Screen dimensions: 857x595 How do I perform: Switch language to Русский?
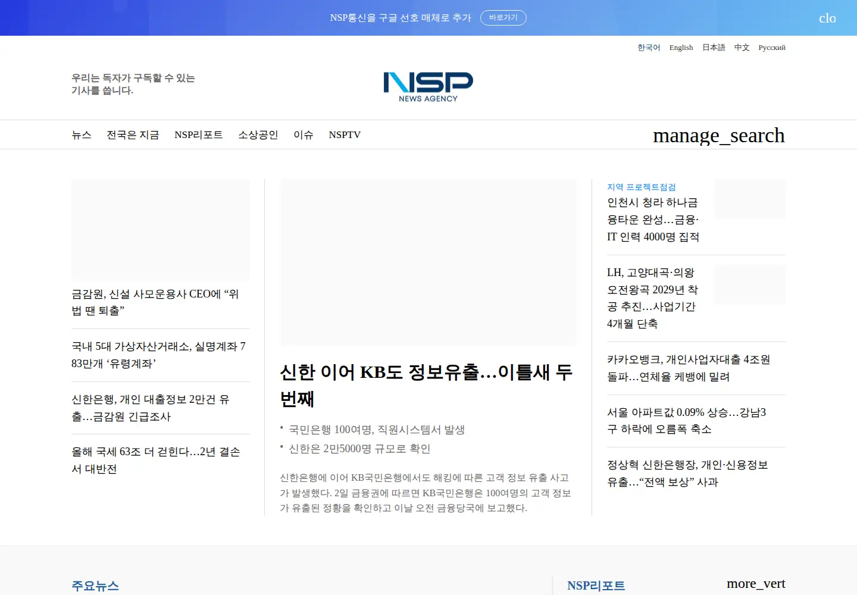tap(772, 48)
